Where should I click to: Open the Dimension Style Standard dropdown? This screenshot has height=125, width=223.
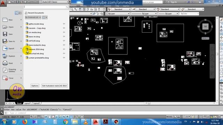click(x=146, y=9)
